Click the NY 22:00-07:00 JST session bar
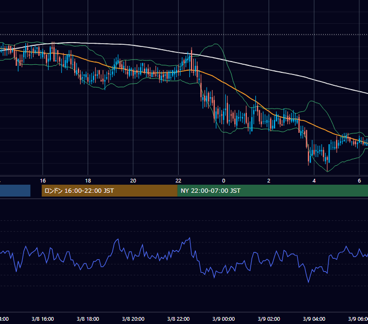368x324 pixels. [272, 191]
